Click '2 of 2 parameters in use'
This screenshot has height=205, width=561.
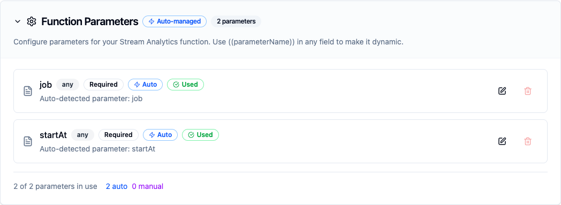(x=56, y=186)
